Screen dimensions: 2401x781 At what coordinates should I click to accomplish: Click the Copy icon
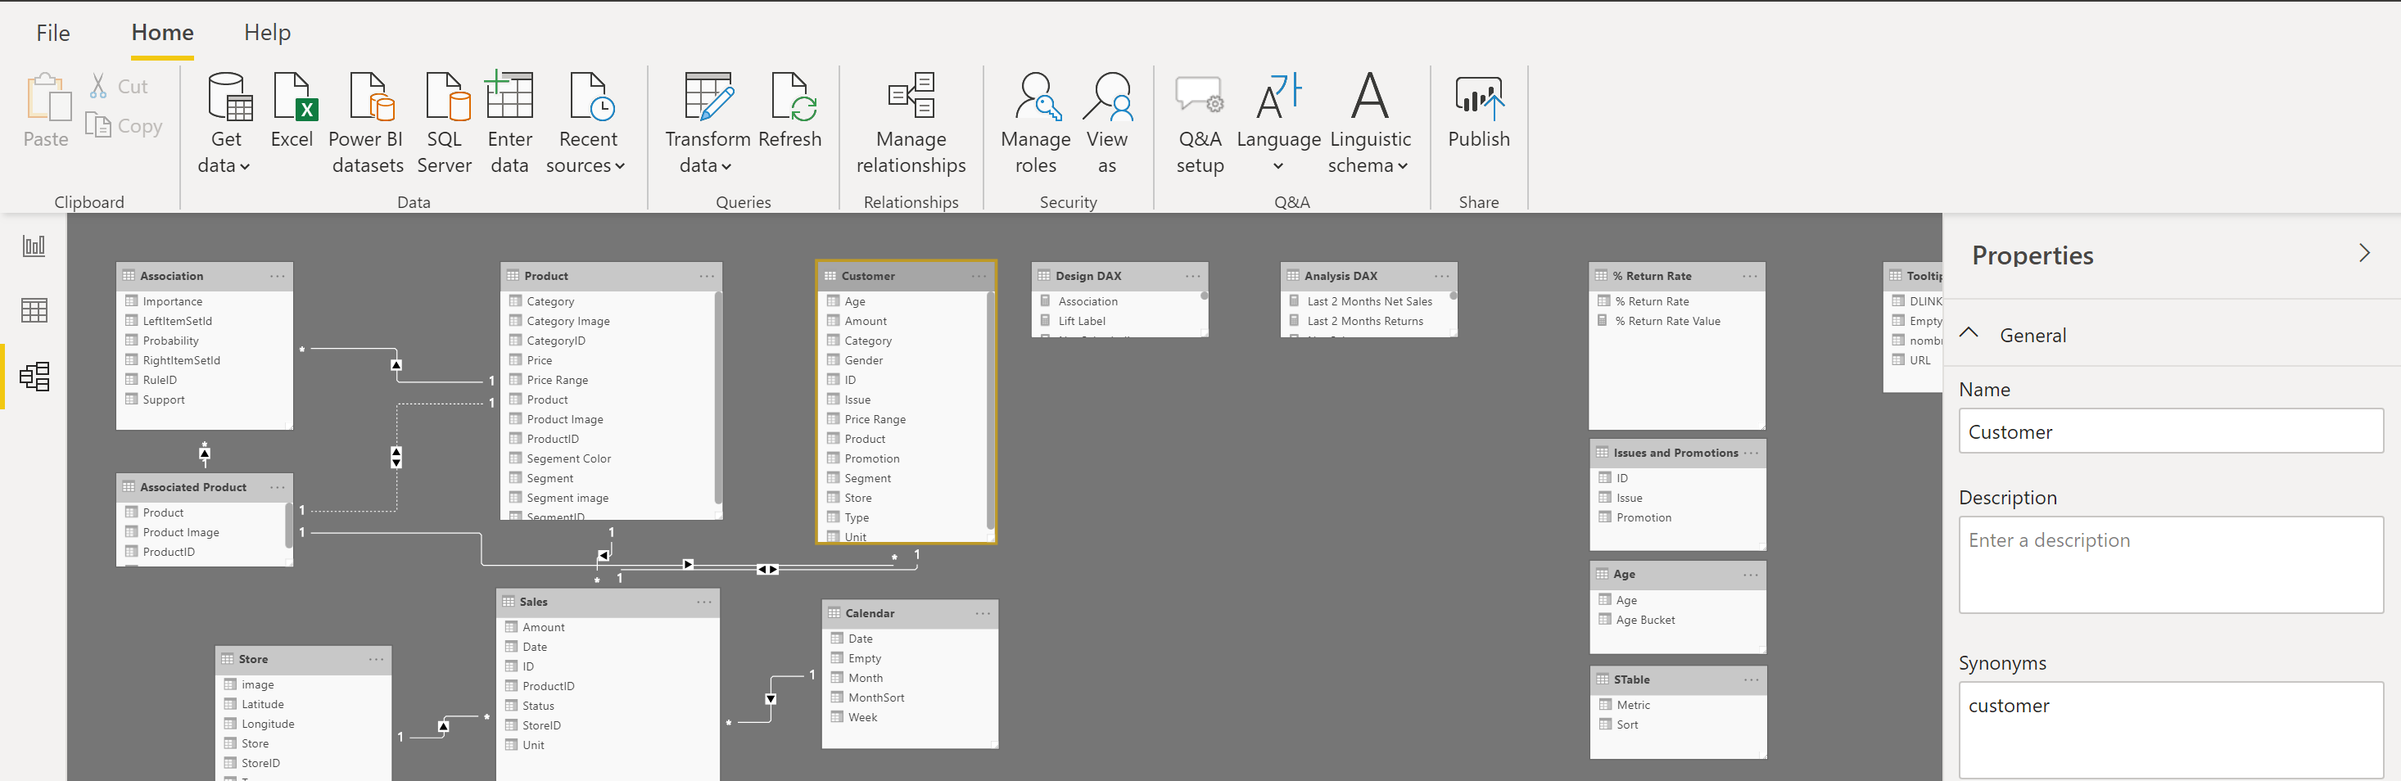(x=98, y=124)
